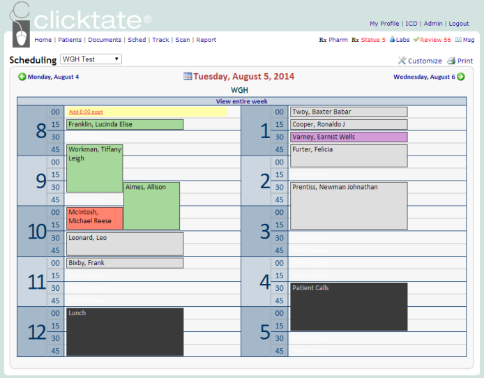Open the calendar date picker icon
This screenshot has width=484, height=378.
[188, 76]
